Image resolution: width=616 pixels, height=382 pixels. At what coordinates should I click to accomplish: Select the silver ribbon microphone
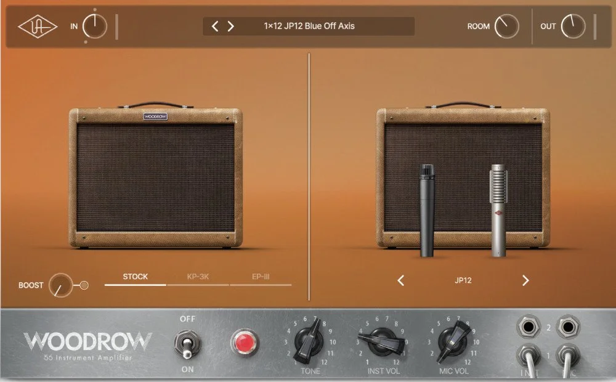click(x=498, y=211)
